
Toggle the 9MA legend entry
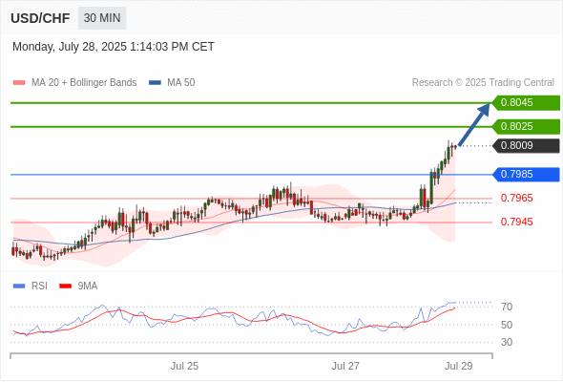(78, 286)
